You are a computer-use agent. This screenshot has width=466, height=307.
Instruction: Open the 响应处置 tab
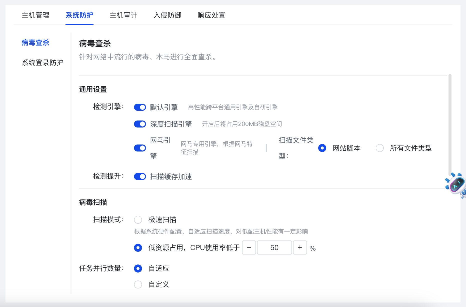pyautogui.click(x=211, y=15)
